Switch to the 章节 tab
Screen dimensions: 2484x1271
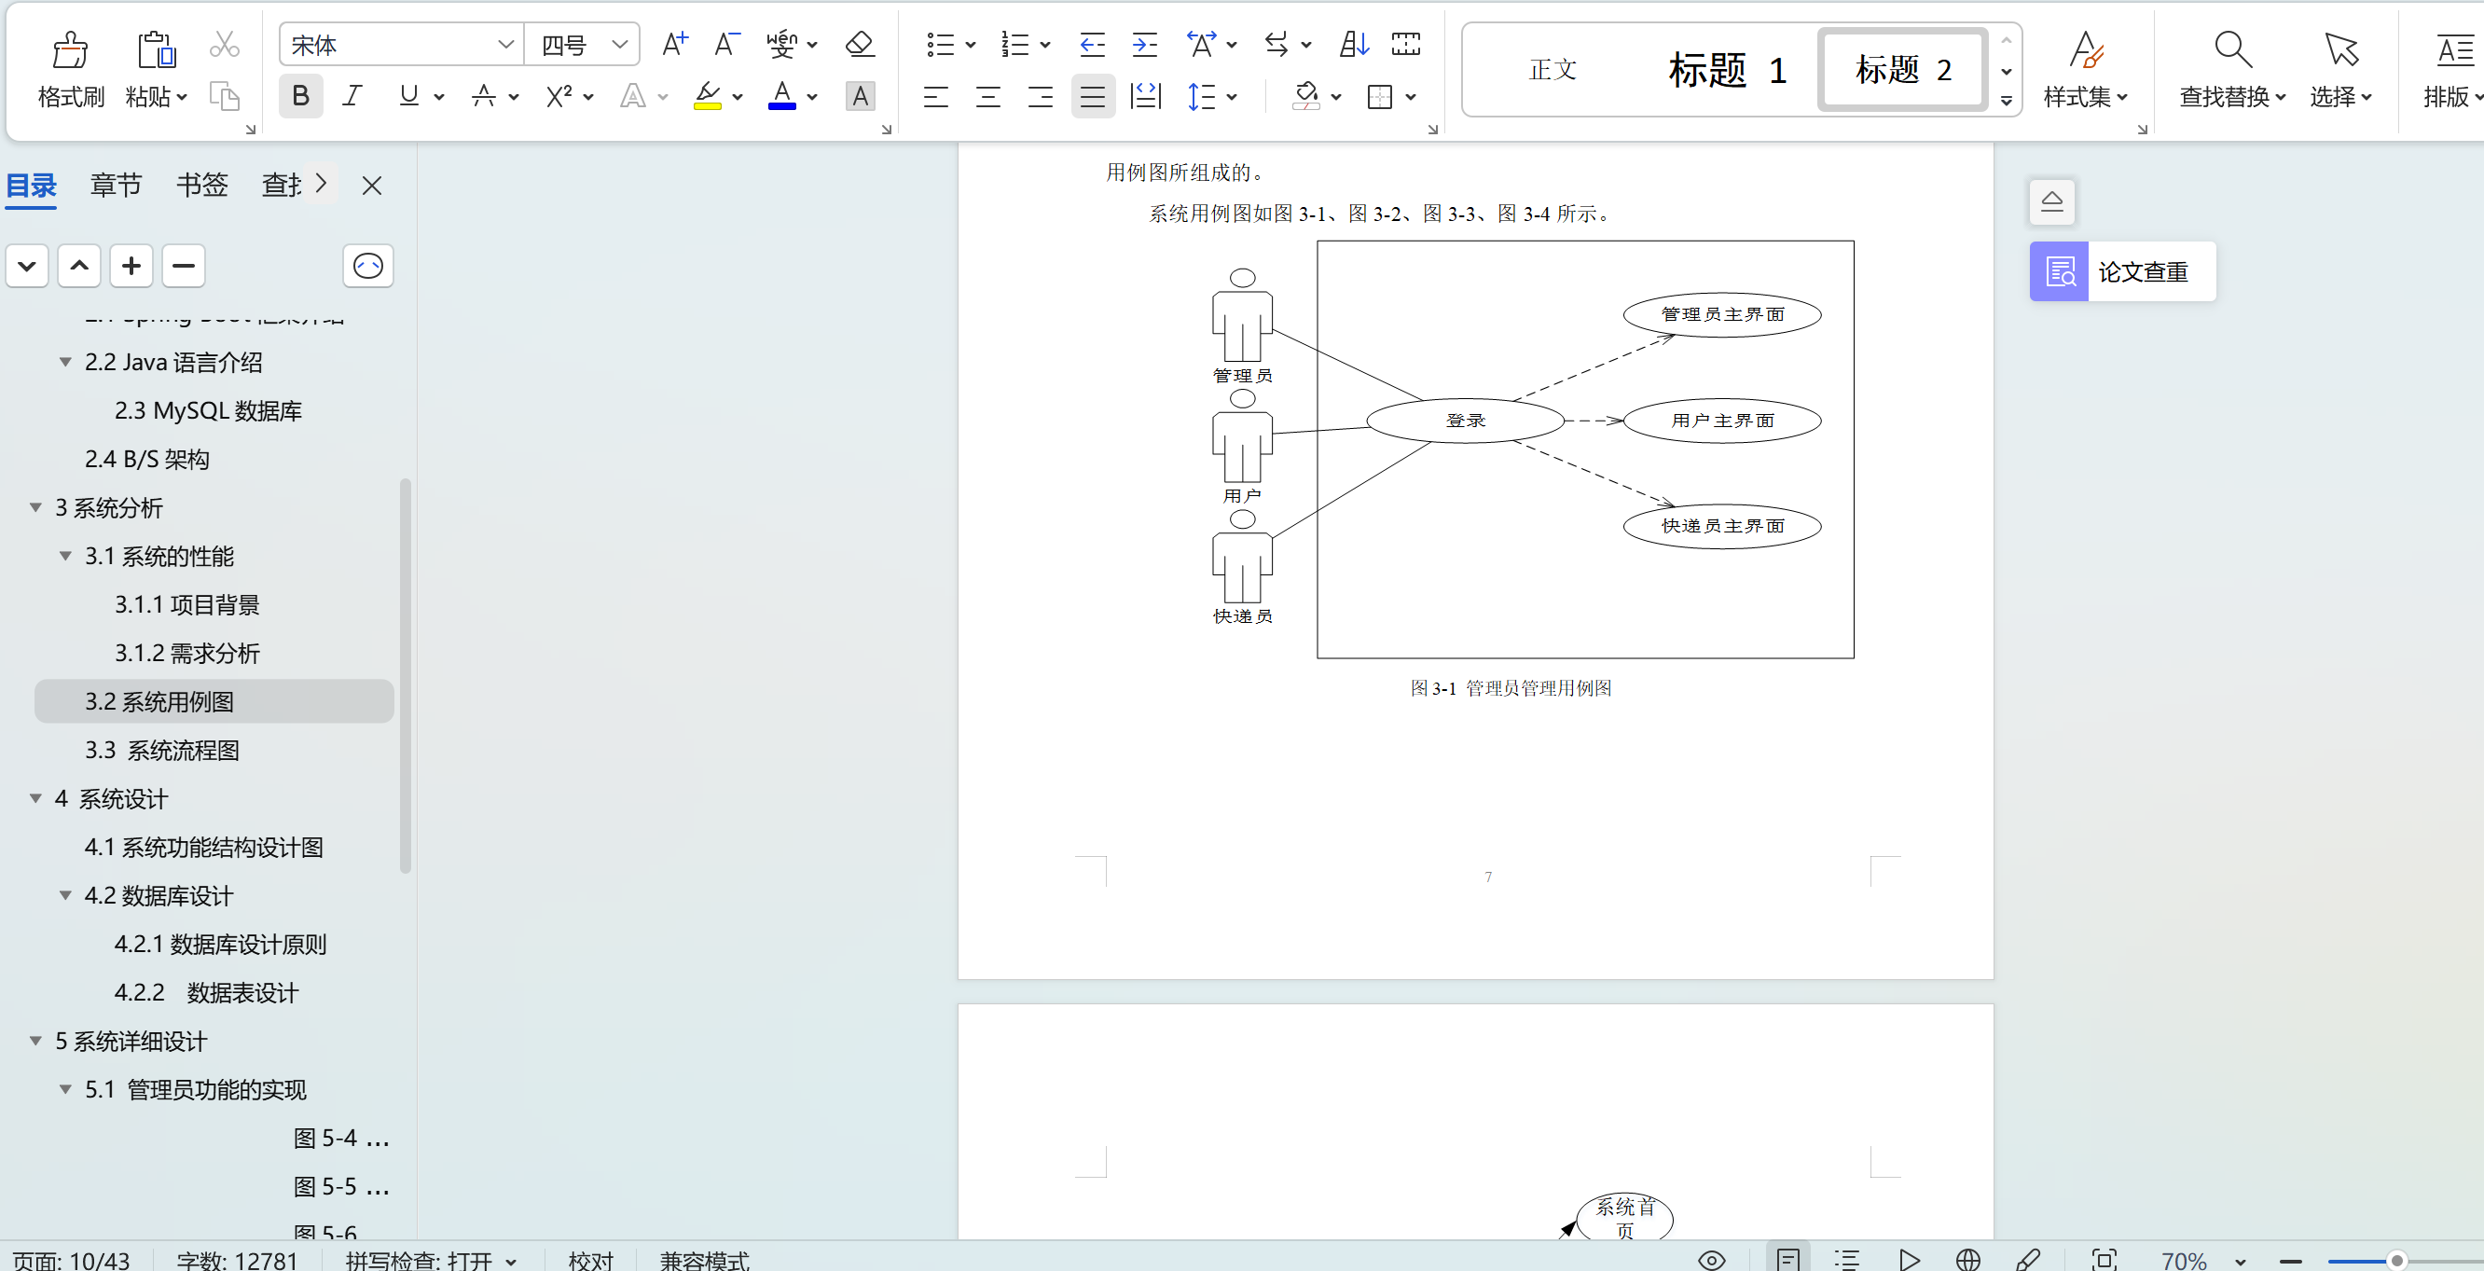click(116, 185)
